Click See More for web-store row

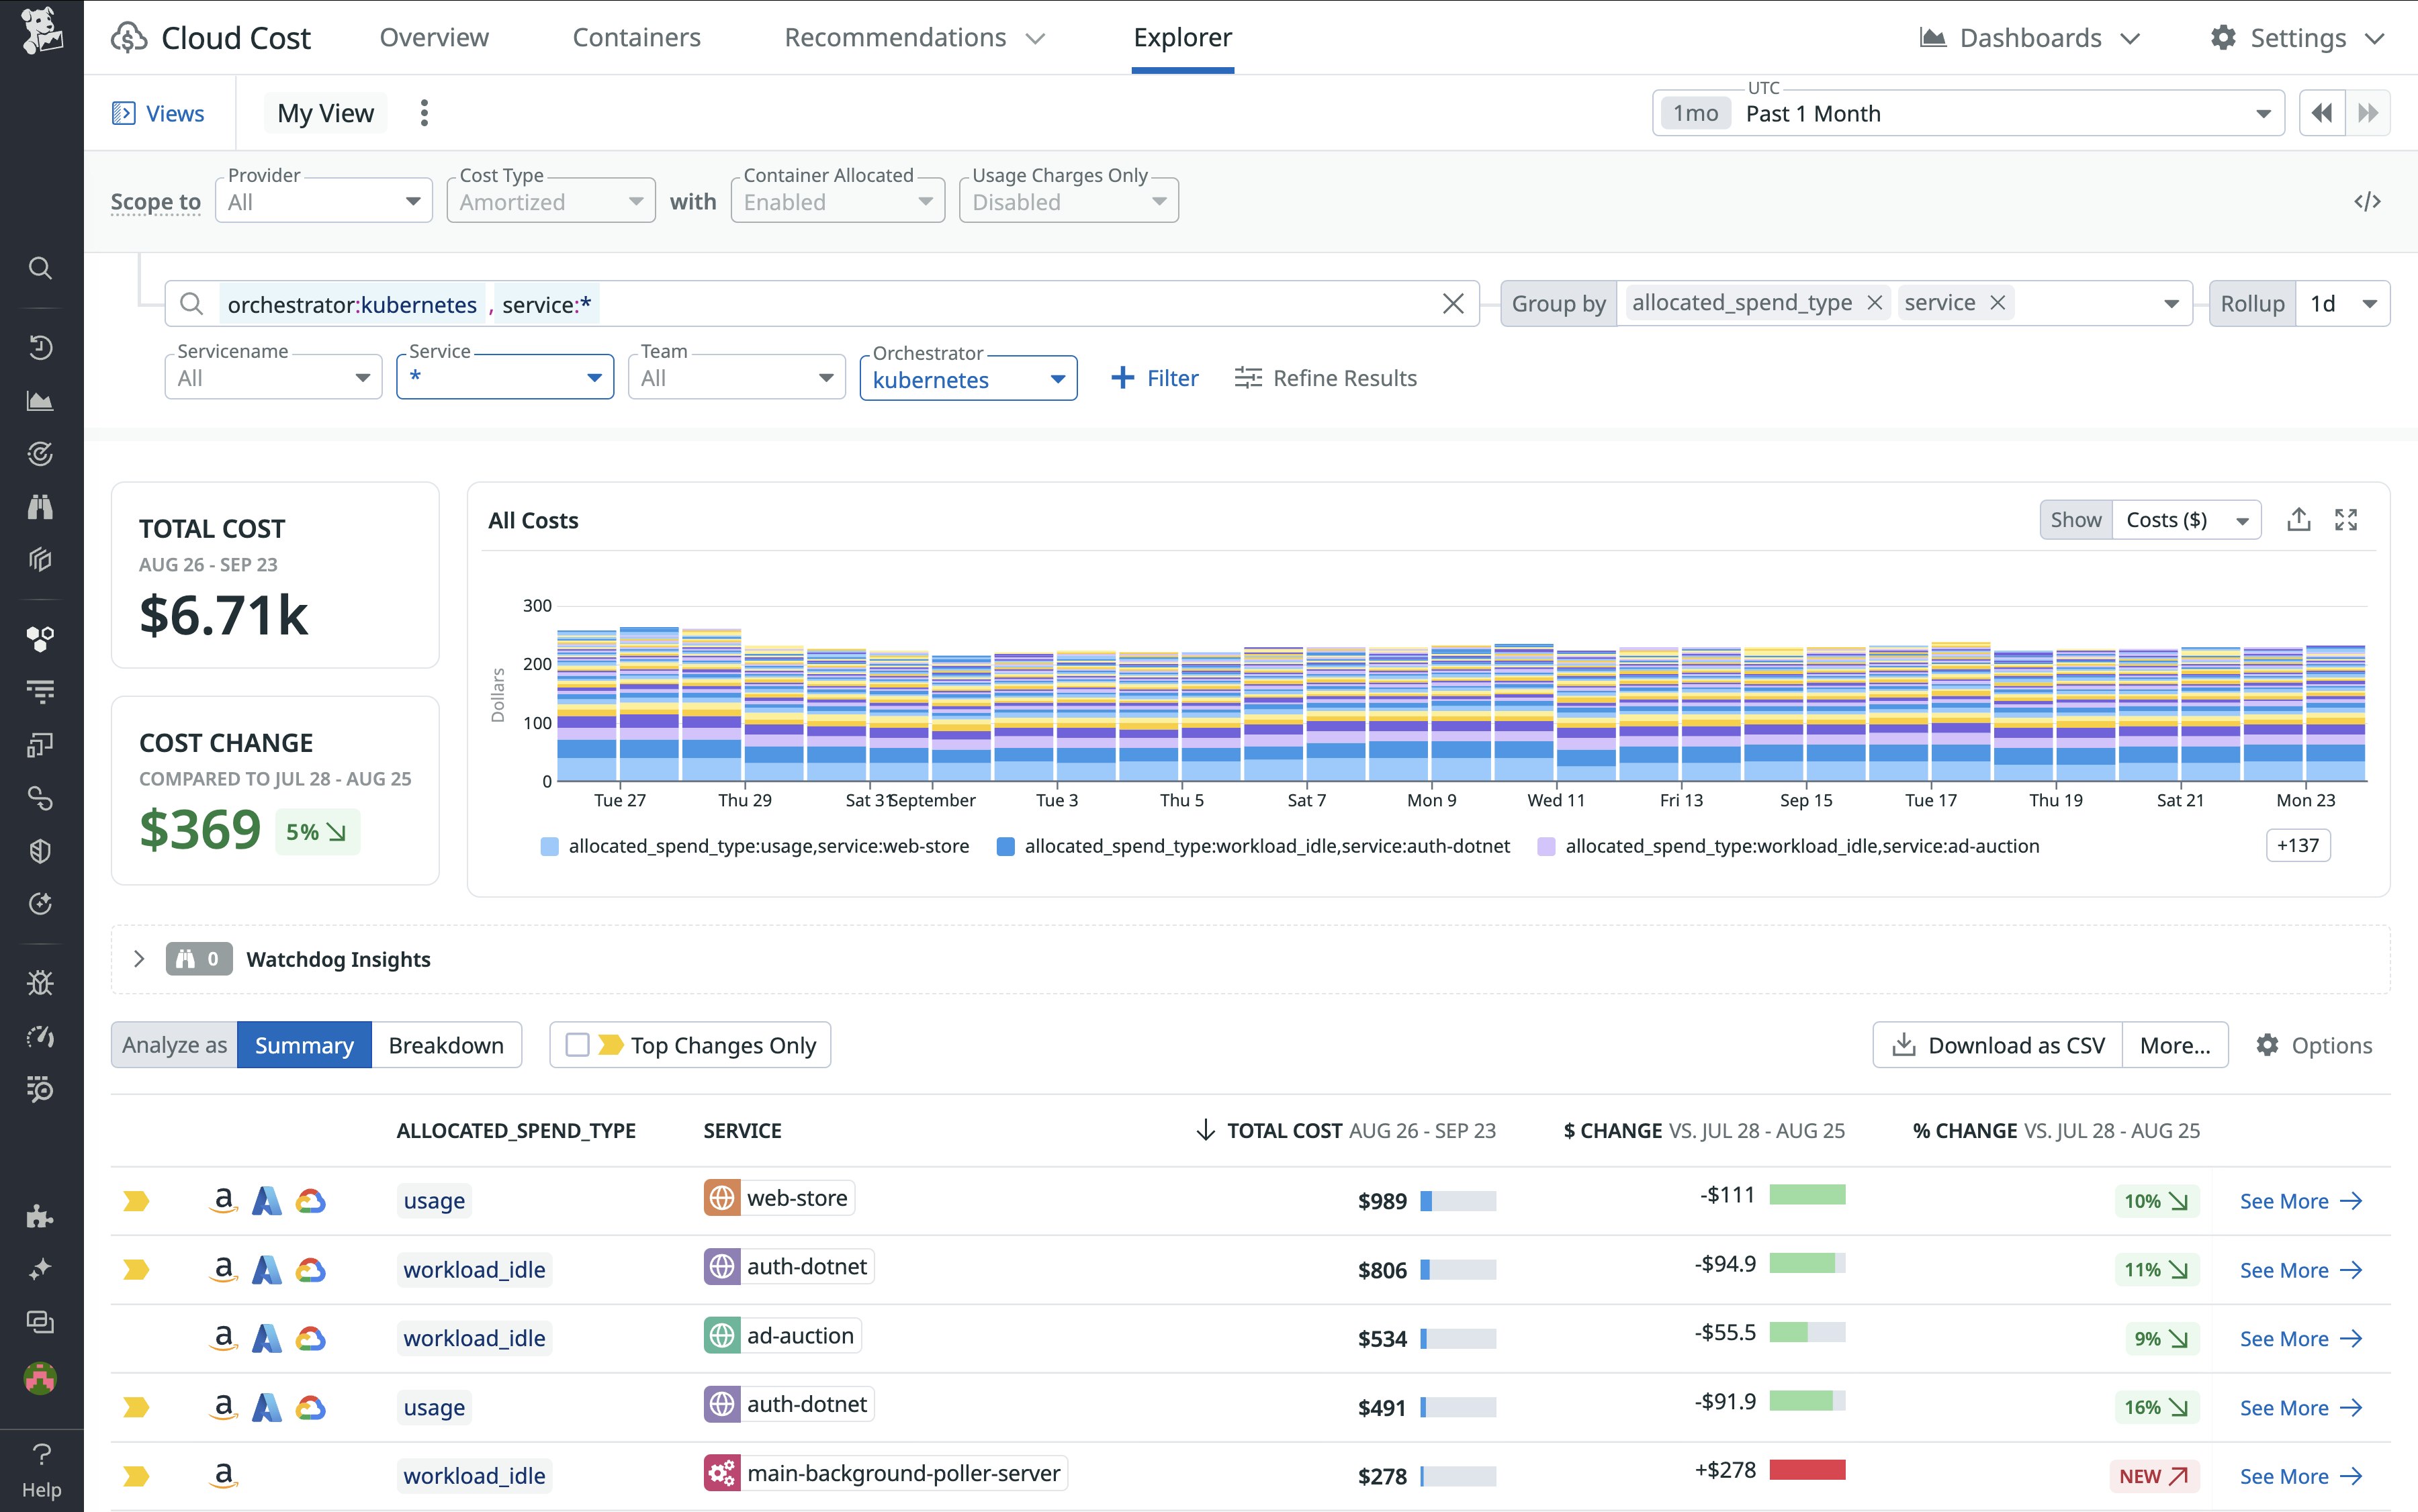pos(2300,1201)
